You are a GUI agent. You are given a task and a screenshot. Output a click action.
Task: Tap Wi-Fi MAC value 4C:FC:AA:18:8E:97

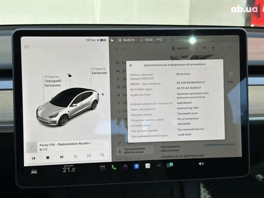(189, 88)
